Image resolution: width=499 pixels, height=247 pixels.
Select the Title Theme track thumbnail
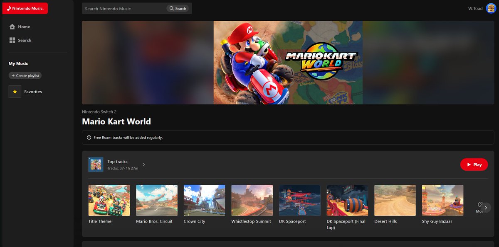[x=109, y=200]
